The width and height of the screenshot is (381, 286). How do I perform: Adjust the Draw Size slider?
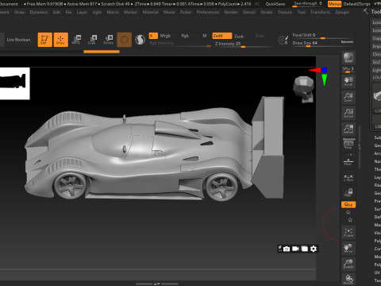click(315, 43)
